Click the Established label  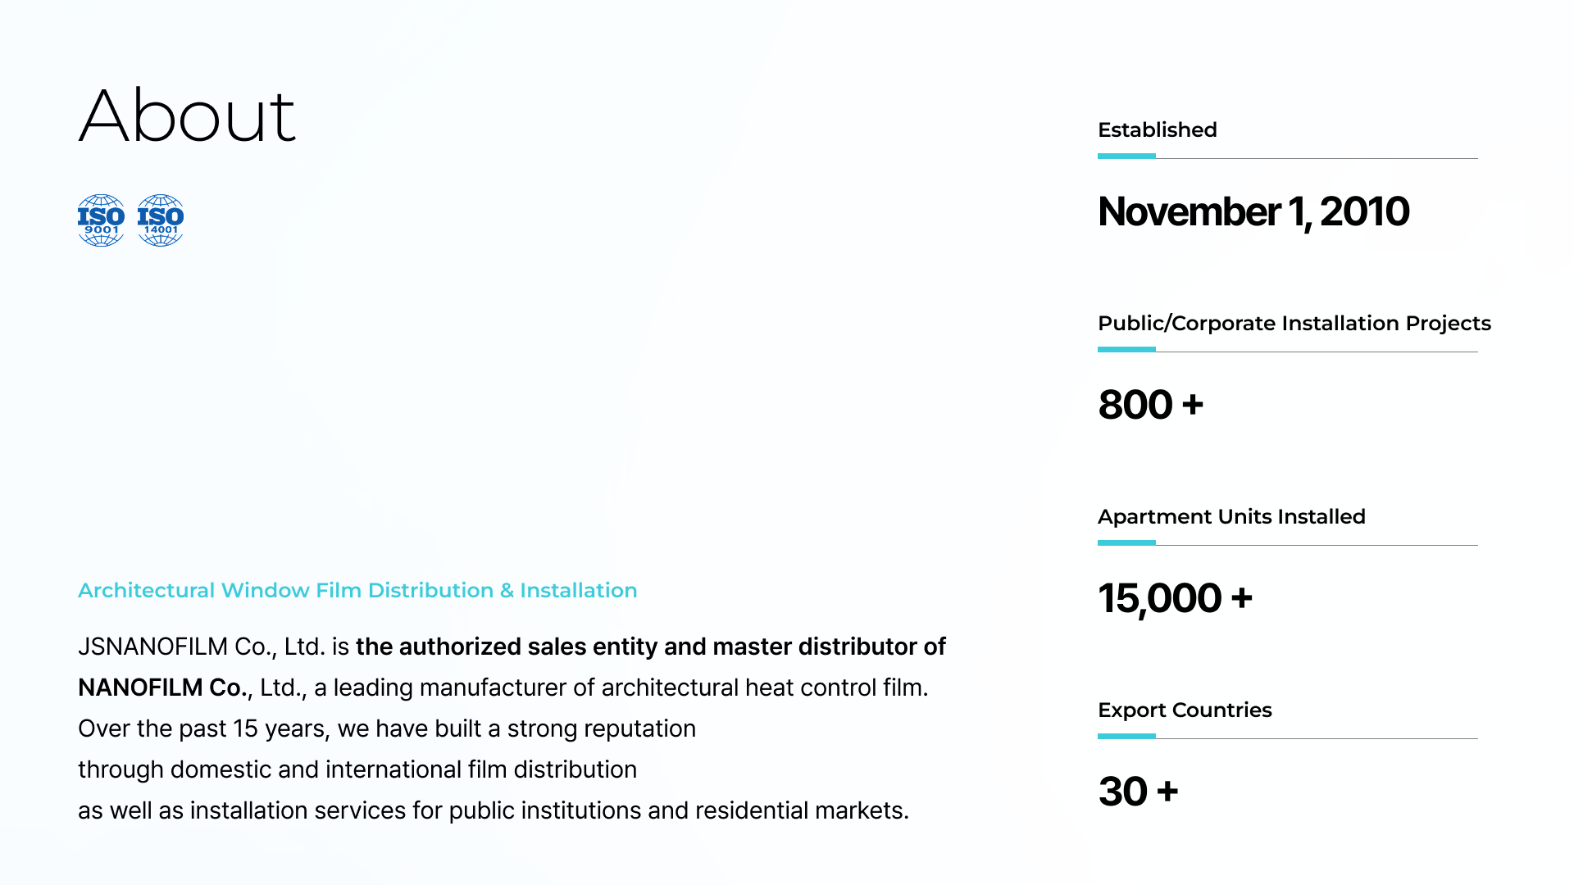[1157, 129]
